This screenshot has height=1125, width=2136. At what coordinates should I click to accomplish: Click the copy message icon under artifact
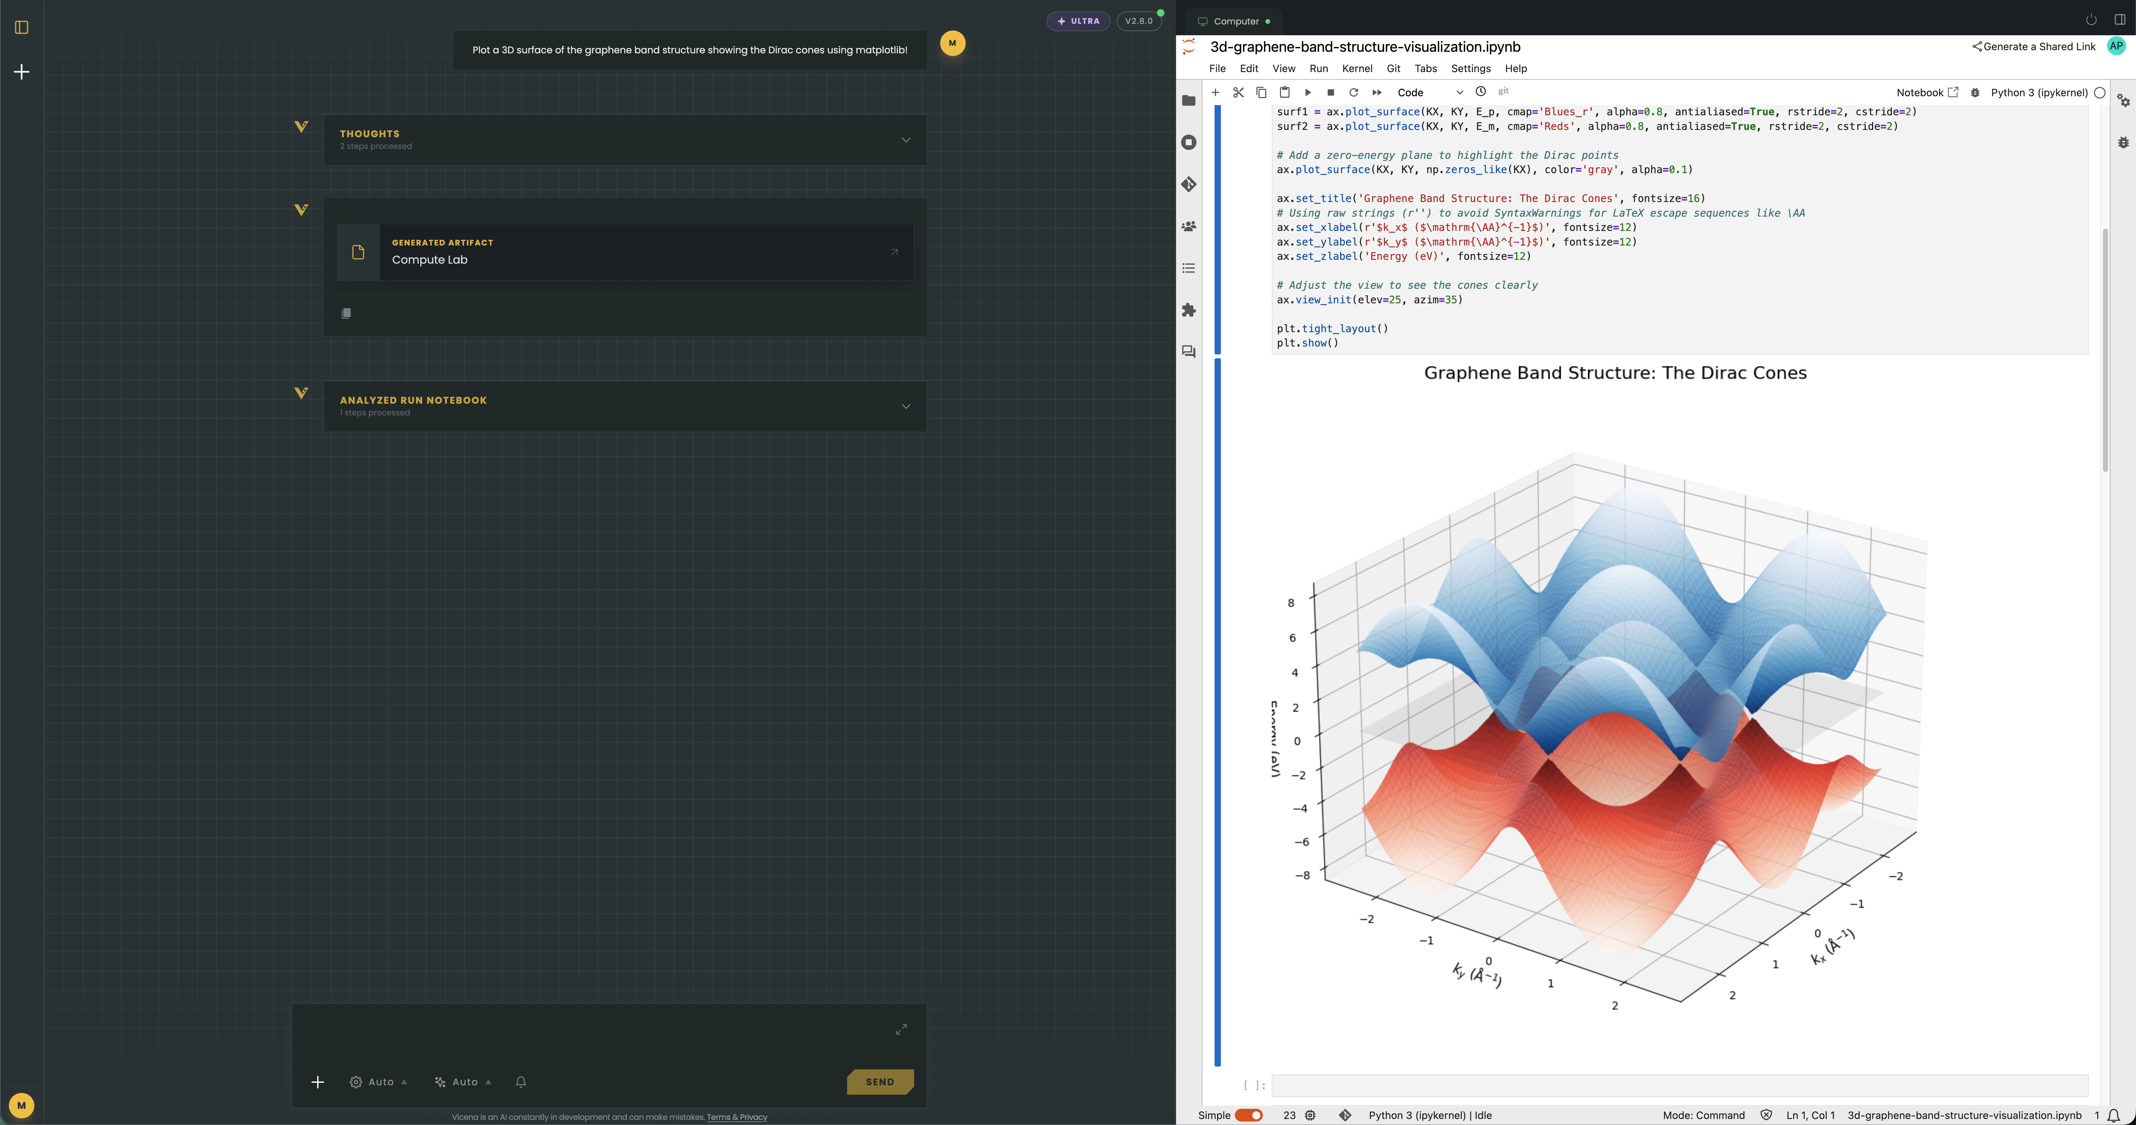pos(346,313)
